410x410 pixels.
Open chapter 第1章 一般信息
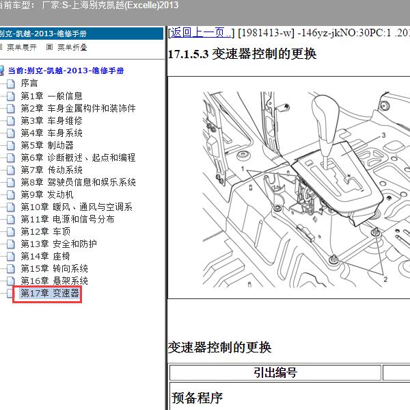(x=51, y=96)
